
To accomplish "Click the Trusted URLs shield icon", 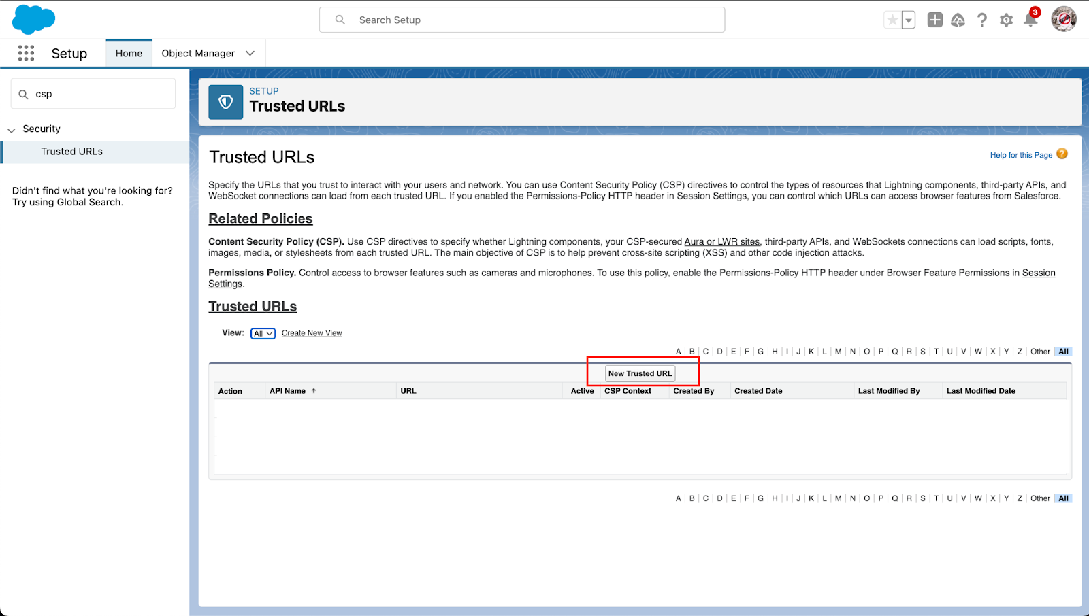I will click(x=225, y=101).
